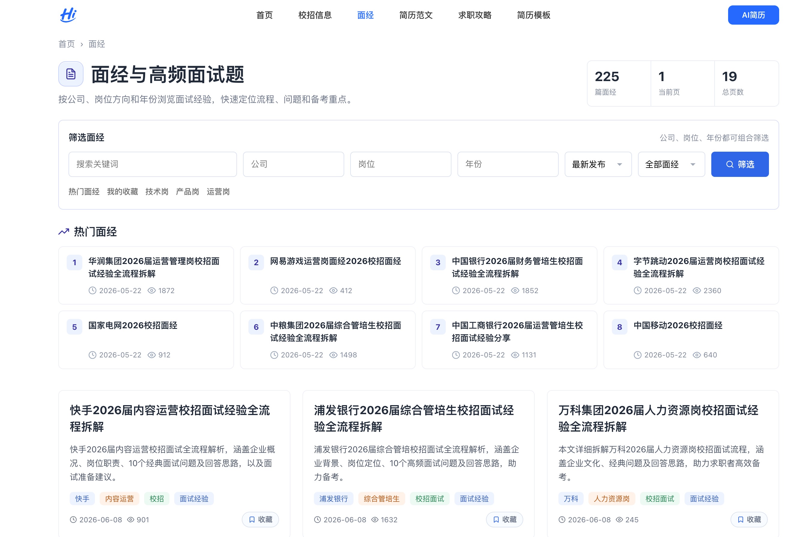Image resolution: width=808 pixels, height=537 pixels.
Task: Open 校招信息 in top navigation
Action: 315,15
